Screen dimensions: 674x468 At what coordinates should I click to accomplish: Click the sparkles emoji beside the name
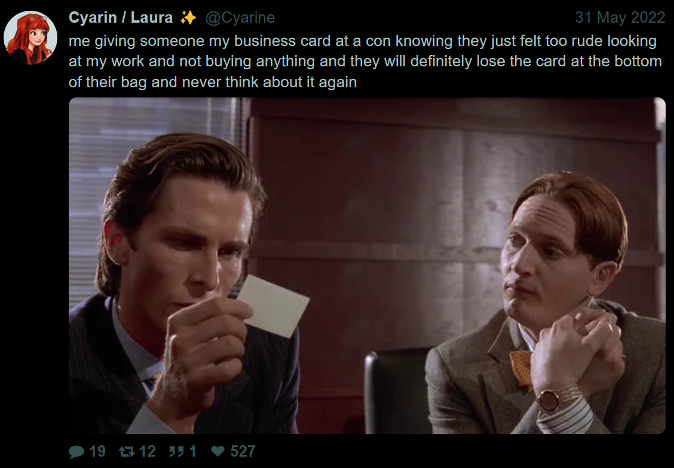pyautogui.click(x=188, y=18)
